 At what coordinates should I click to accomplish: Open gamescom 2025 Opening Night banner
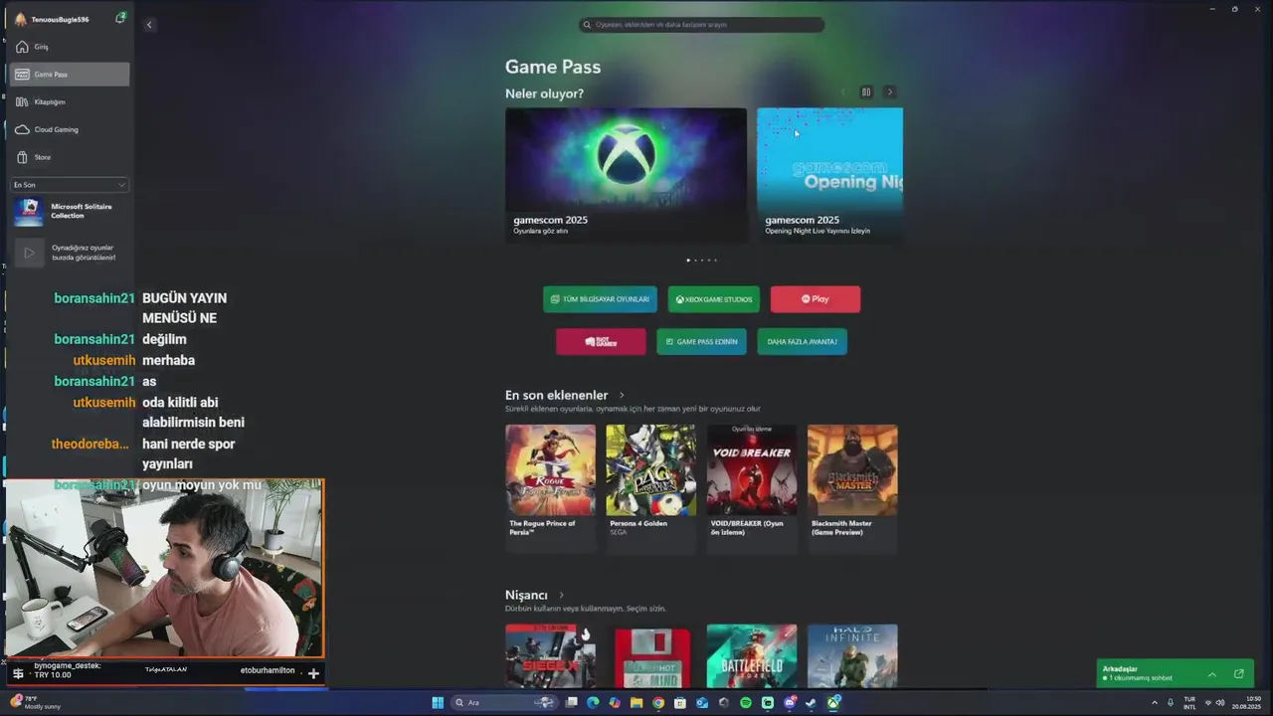point(829,174)
